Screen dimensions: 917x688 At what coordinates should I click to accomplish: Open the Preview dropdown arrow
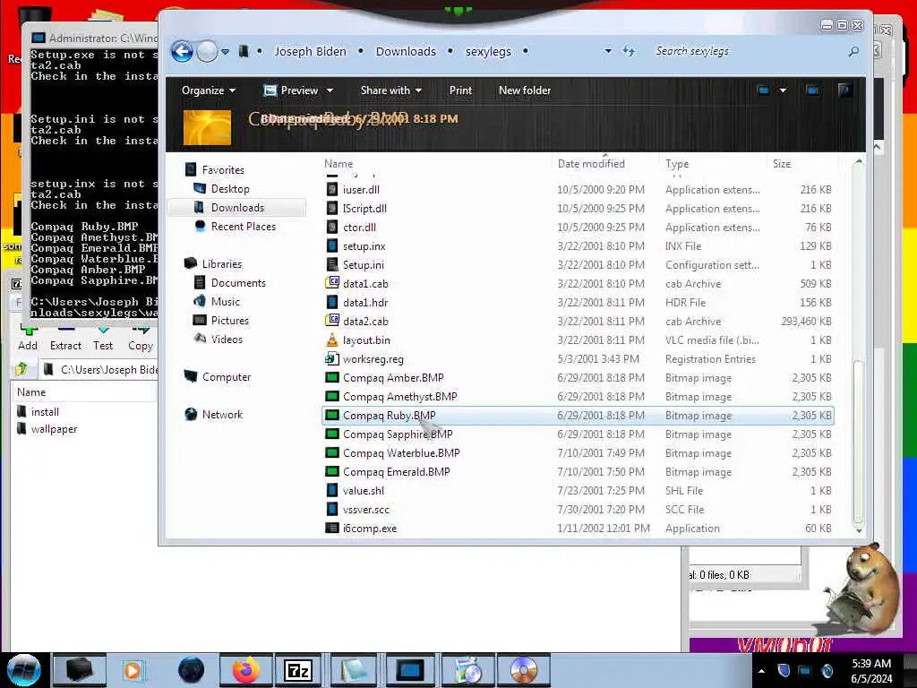pos(330,90)
